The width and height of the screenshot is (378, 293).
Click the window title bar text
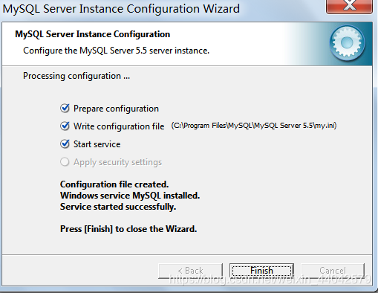point(121,9)
